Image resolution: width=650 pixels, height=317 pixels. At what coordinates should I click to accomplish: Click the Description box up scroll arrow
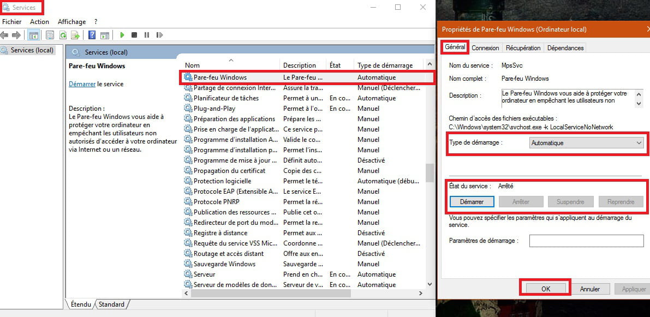[x=640, y=93]
